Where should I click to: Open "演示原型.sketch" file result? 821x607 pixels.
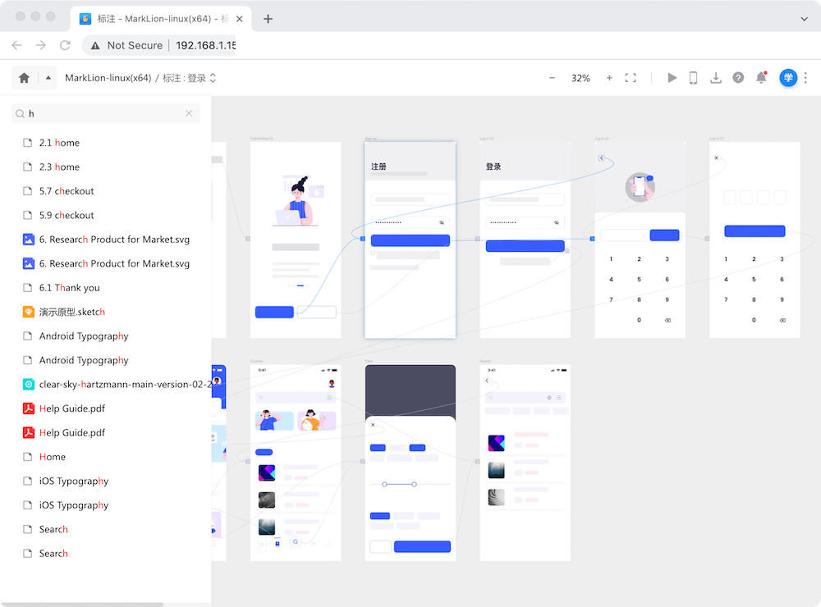71,312
